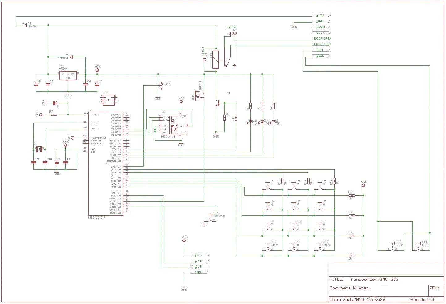Select capacitor C11 near the reset line
The height and width of the screenshot is (304, 446).
55,103
